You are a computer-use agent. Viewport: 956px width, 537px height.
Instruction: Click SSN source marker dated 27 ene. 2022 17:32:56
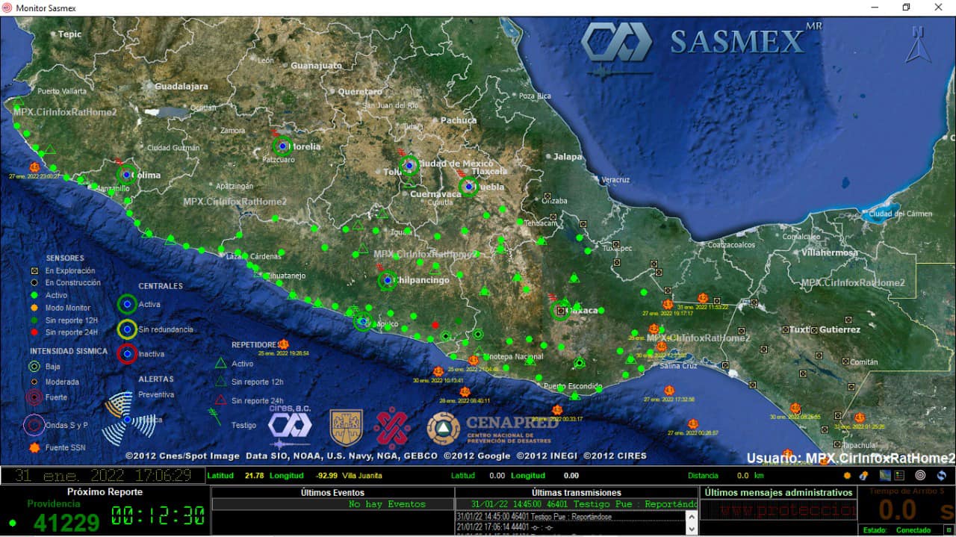click(x=669, y=391)
